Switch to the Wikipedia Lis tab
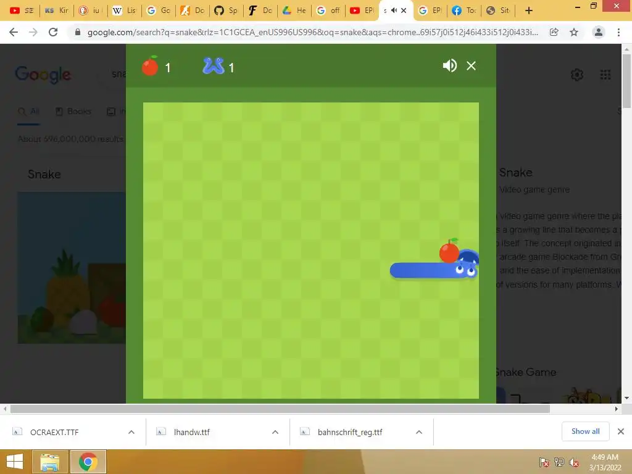Screen dimensions: 632x474 pos(125,10)
